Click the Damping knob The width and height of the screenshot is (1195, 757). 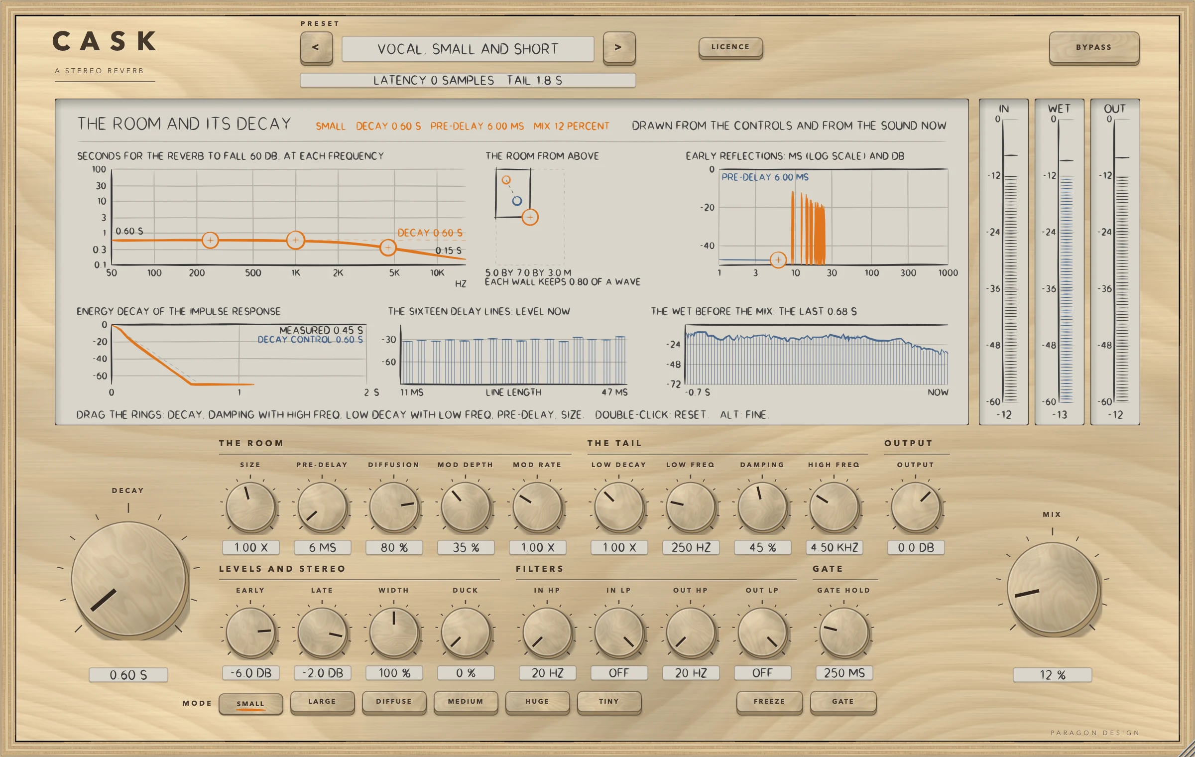762,507
